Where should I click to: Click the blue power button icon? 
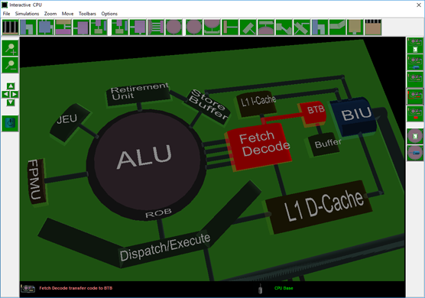tap(10, 124)
